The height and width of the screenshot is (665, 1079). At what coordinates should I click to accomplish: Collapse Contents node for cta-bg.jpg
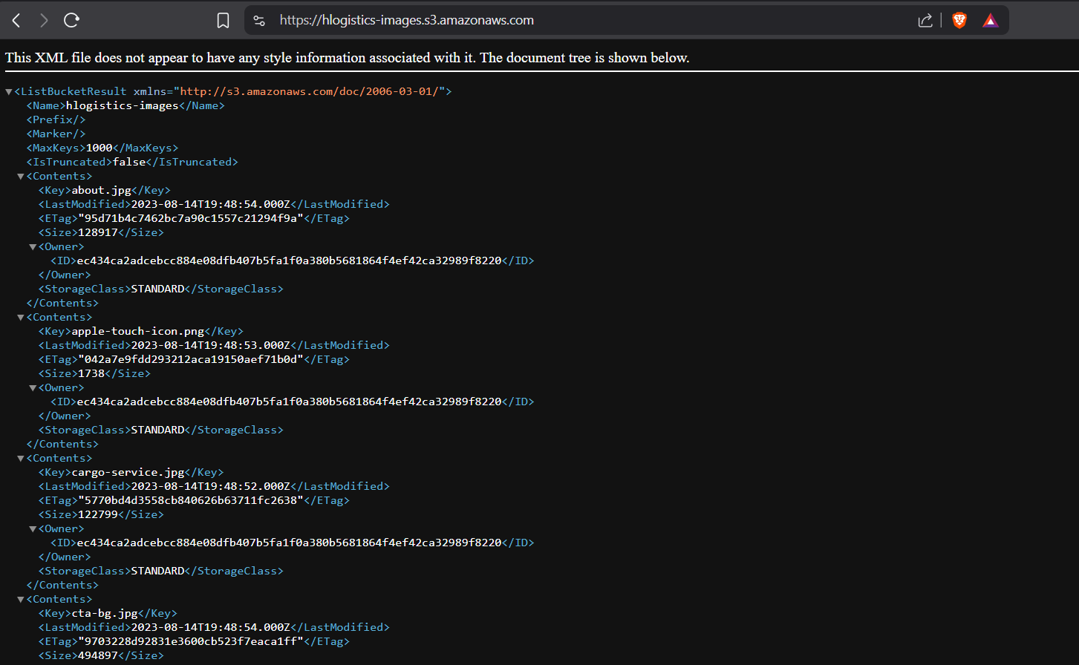pos(21,600)
